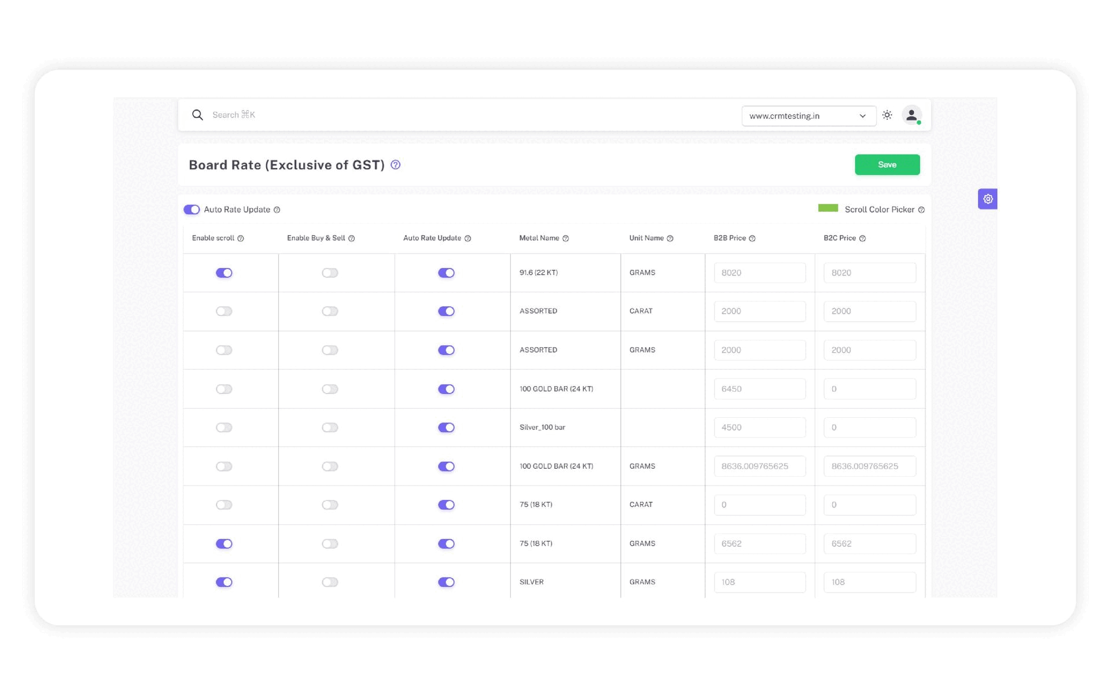Click the help icon beside Enable Buy & Sell
The image size is (1111, 695).
click(351, 238)
